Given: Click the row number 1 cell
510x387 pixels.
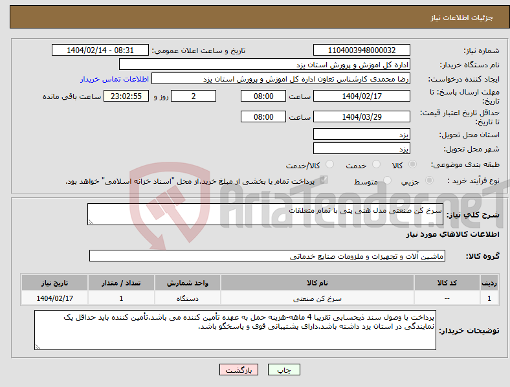Looking at the screenshot, I should [489, 298].
